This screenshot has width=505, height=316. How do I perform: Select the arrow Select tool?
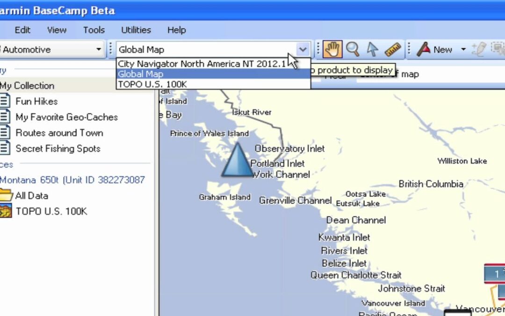372,49
